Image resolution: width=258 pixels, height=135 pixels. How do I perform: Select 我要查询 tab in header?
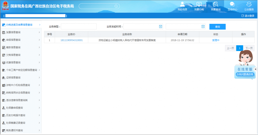point(216,6)
